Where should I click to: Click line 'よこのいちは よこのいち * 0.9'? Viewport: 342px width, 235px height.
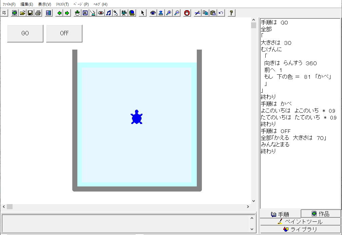(298, 110)
